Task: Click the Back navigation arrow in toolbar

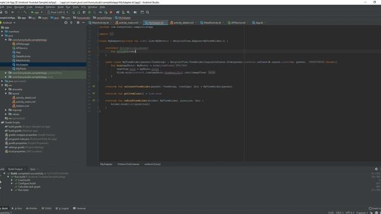Action: tap(13, 12)
